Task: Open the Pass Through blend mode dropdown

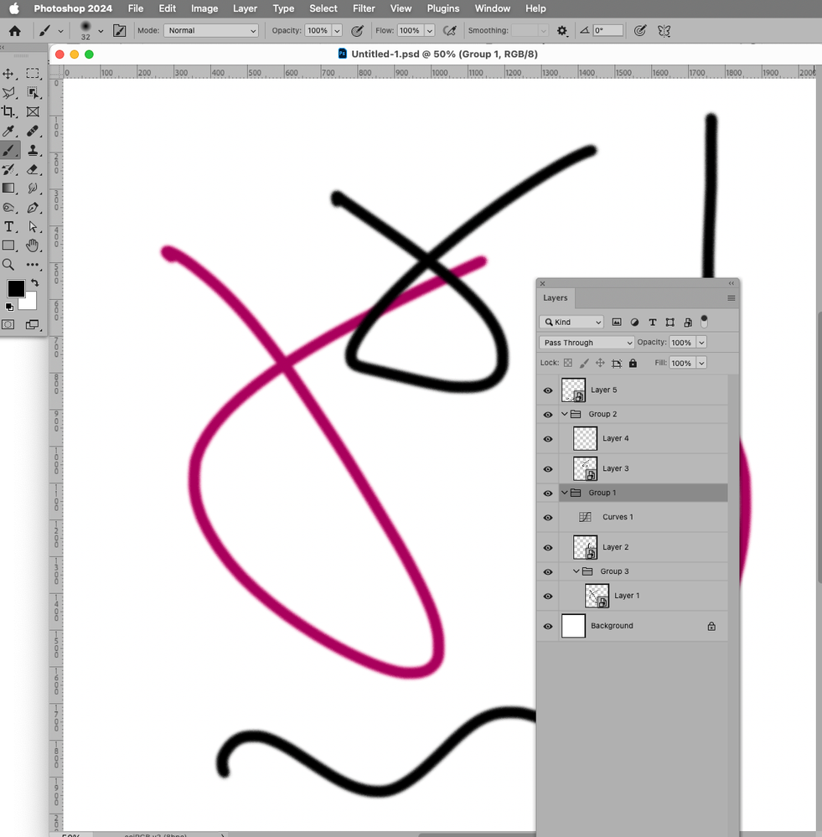Action: coord(586,342)
